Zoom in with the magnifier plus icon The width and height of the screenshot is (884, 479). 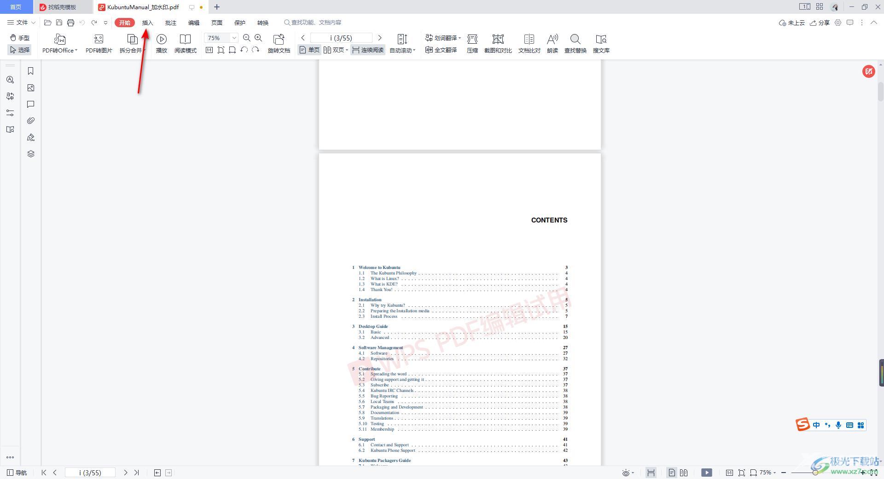tap(258, 38)
